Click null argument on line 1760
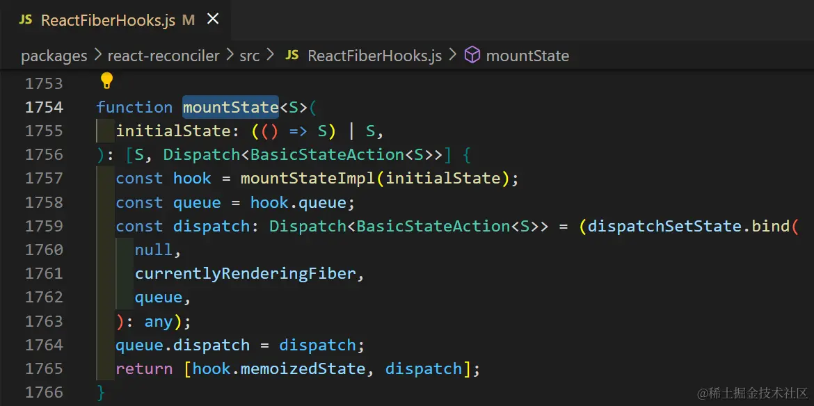Image resolution: width=814 pixels, height=406 pixels. tap(154, 250)
